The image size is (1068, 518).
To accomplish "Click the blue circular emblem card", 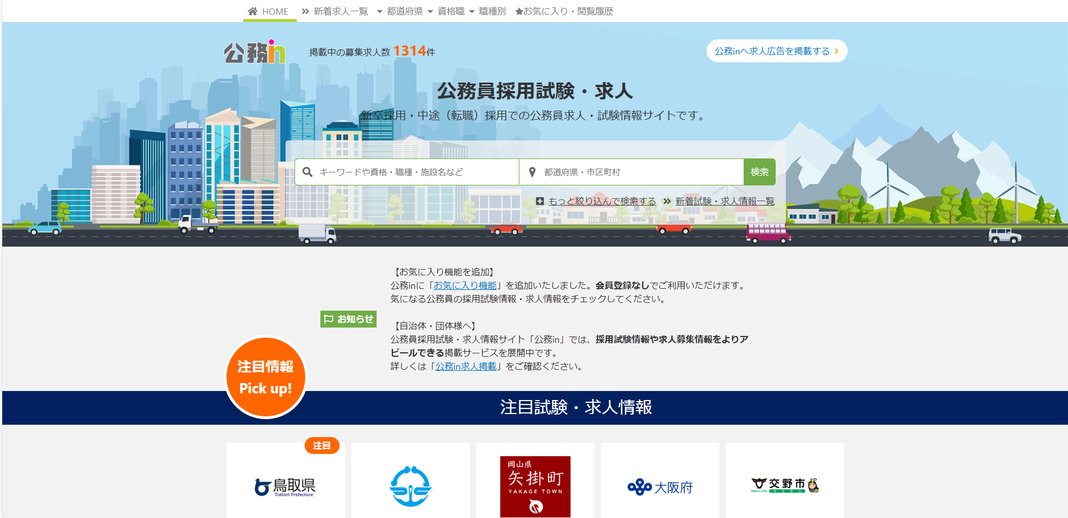I will click(x=410, y=486).
